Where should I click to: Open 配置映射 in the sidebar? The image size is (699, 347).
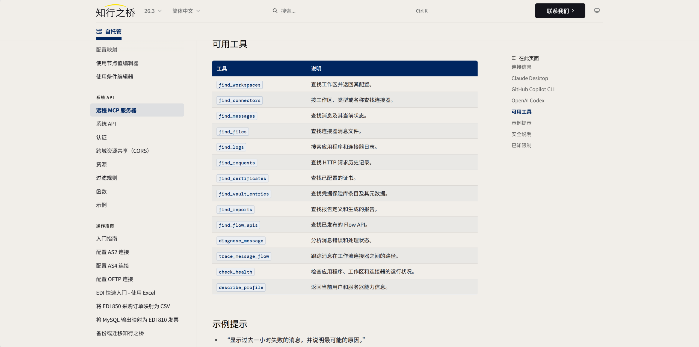pos(106,50)
